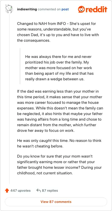Click the paragraph starting 'Do you know for sure'
Image resolution: width=112 pixels, height=211 pixels.
[59, 165]
